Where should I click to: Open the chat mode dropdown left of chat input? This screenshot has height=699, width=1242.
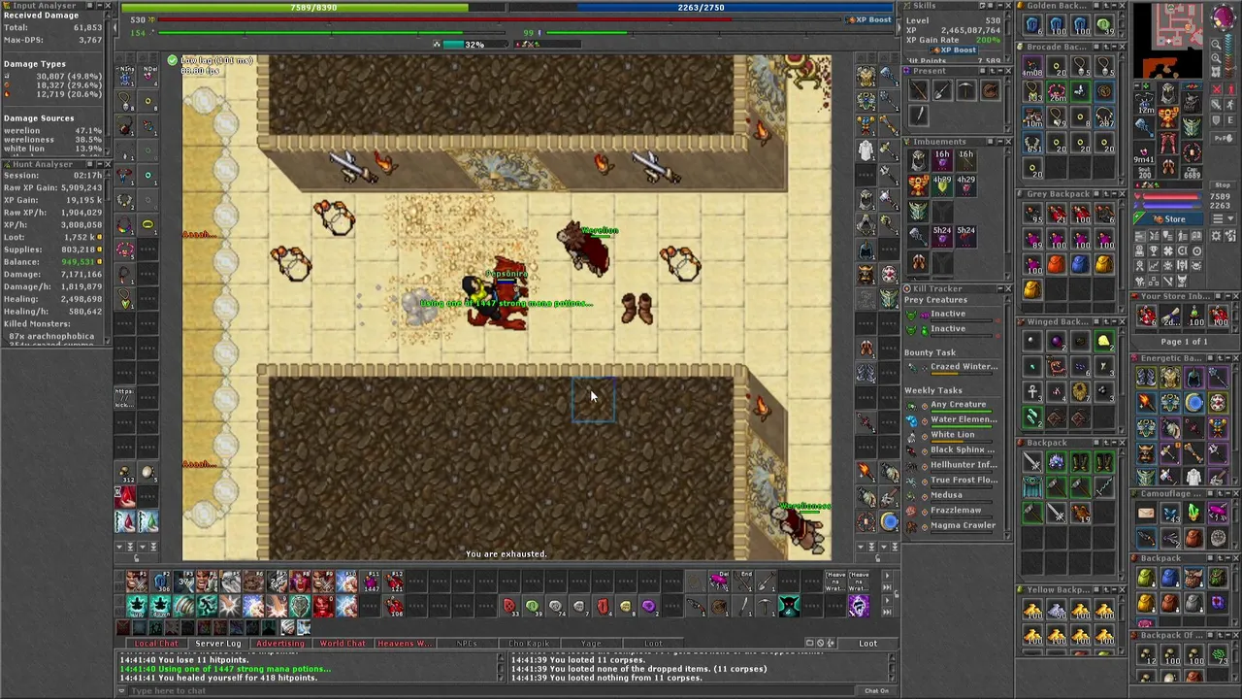[122, 691]
